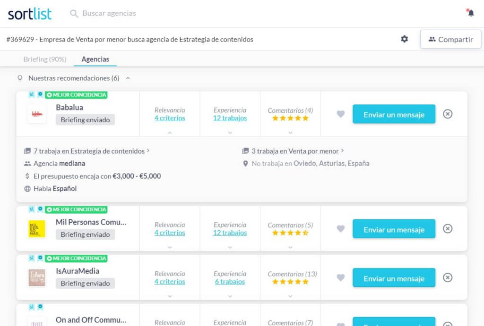Collapse Babalua Relevancia details chevron
Screen dimensions: 484x326
pyautogui.click(x=170, y=133)
